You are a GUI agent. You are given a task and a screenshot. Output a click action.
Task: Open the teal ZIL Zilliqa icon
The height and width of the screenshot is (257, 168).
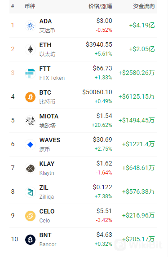(30, 192)
